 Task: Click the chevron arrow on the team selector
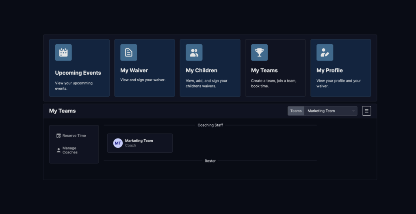(353, 111)
